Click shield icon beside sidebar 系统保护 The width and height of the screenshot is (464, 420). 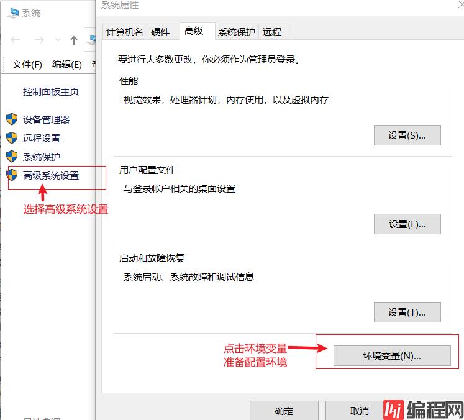(x=12, y=157)
